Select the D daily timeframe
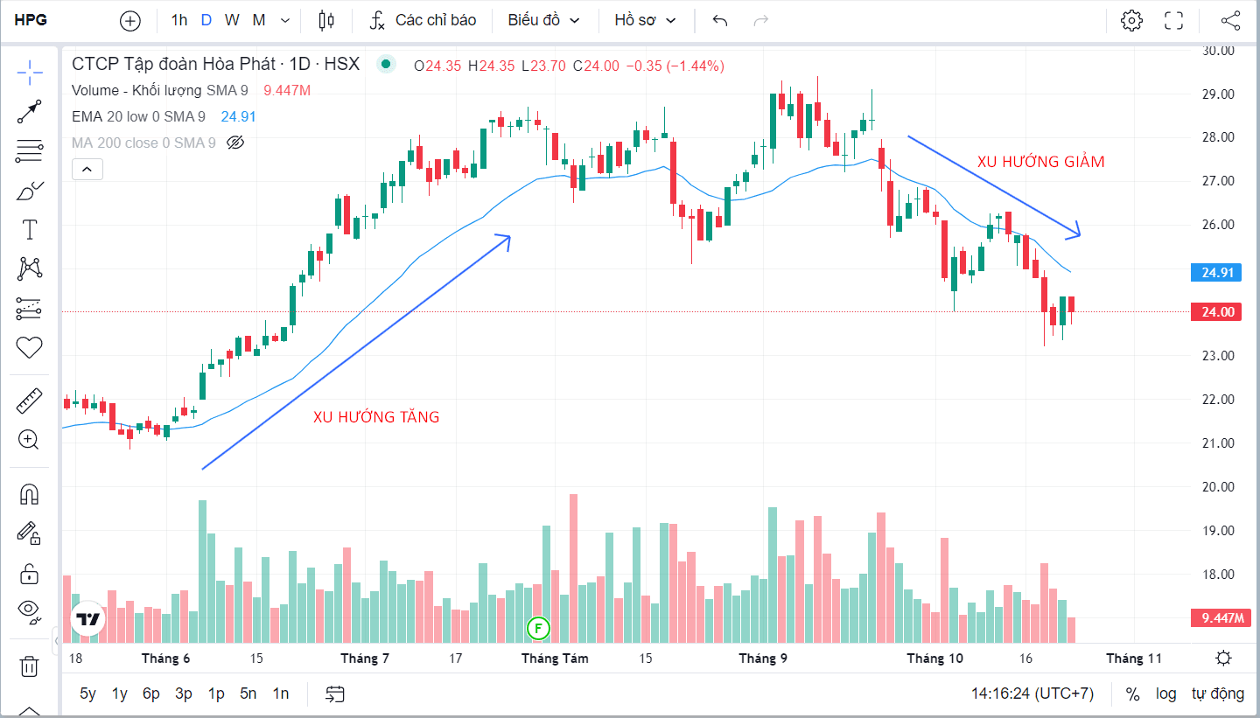Viewport: 1260px width, 718px height. click(206, 20)
